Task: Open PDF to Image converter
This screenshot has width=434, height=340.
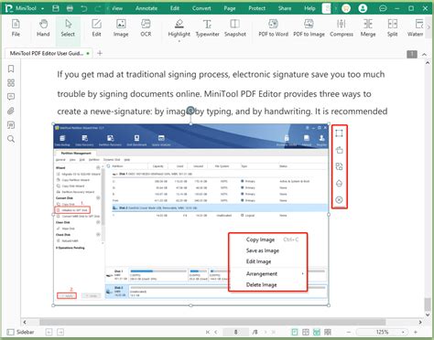Action: pos(309,27)
